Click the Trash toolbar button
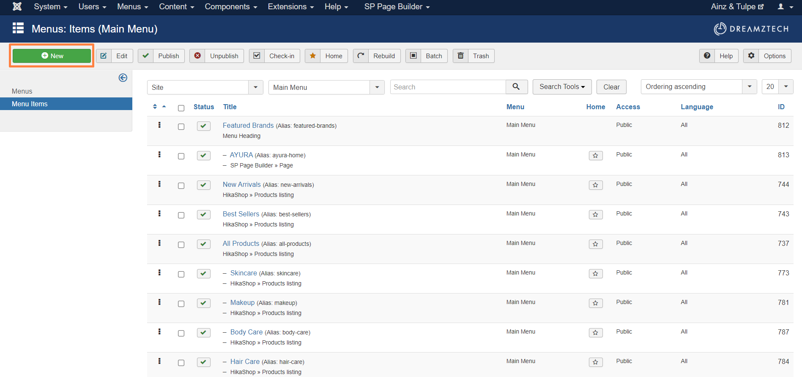Viewport: 802px width, 377px height. (474, 56)
